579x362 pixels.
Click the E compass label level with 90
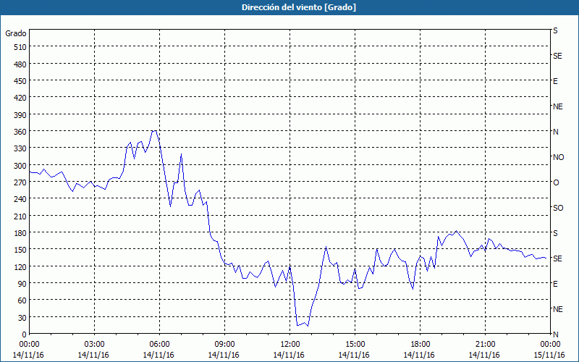coord(555,284)
